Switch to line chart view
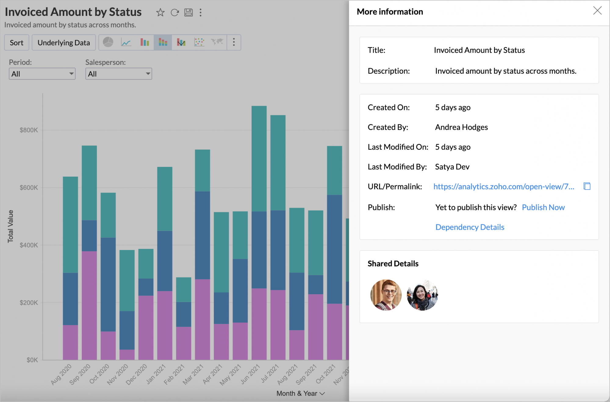 click(x=126, y=42)
